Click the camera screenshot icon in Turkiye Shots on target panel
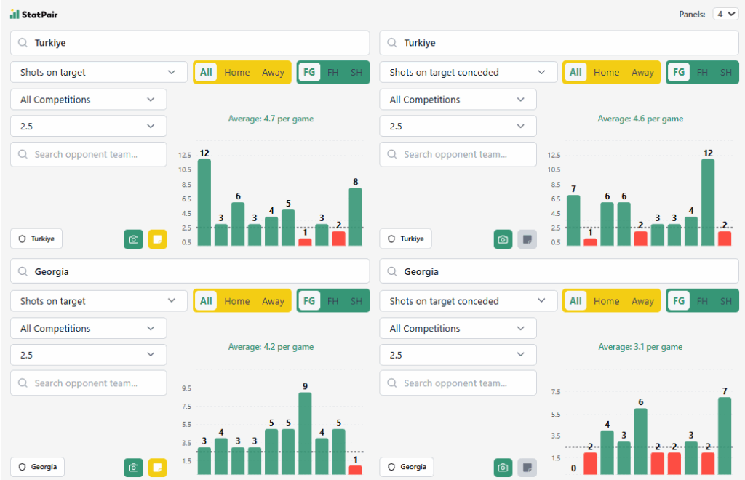The height and width of the screenshot is (480, 745). pyautogui.click(x=133, y=239)
